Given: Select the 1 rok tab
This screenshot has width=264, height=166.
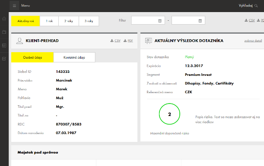Looking at the screenshot, I should tap(49, 21).
